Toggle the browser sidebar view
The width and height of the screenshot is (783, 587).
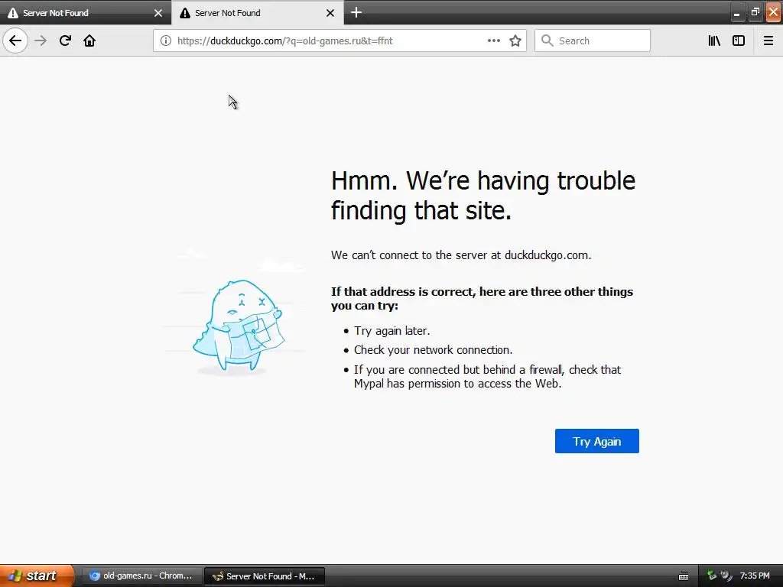tap(739, 41)
